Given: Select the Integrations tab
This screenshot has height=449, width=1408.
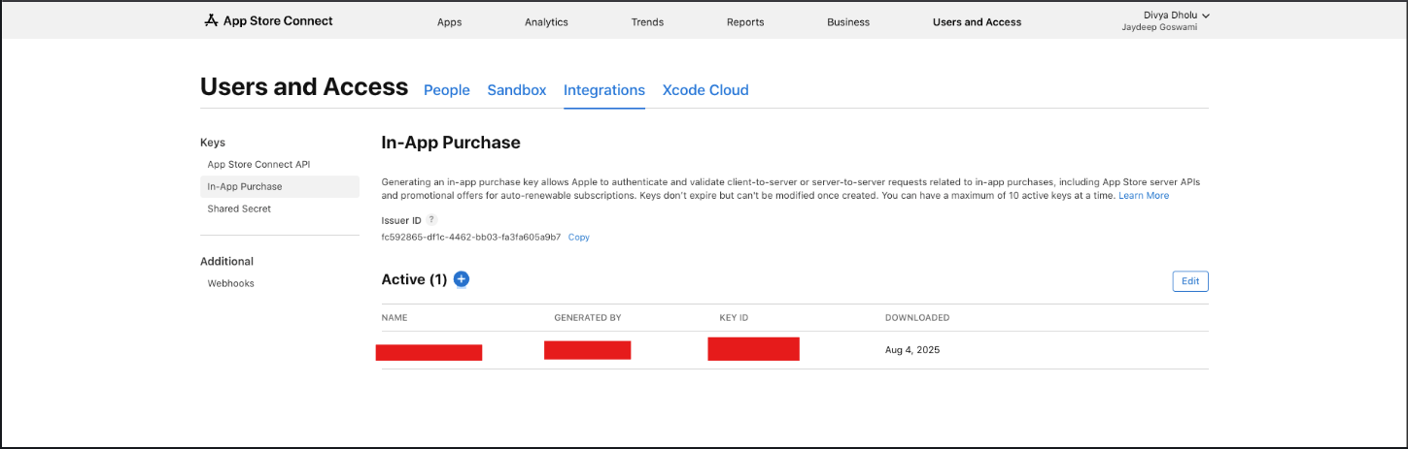Looking at the screenshot, I should click(x=604, y=90).
